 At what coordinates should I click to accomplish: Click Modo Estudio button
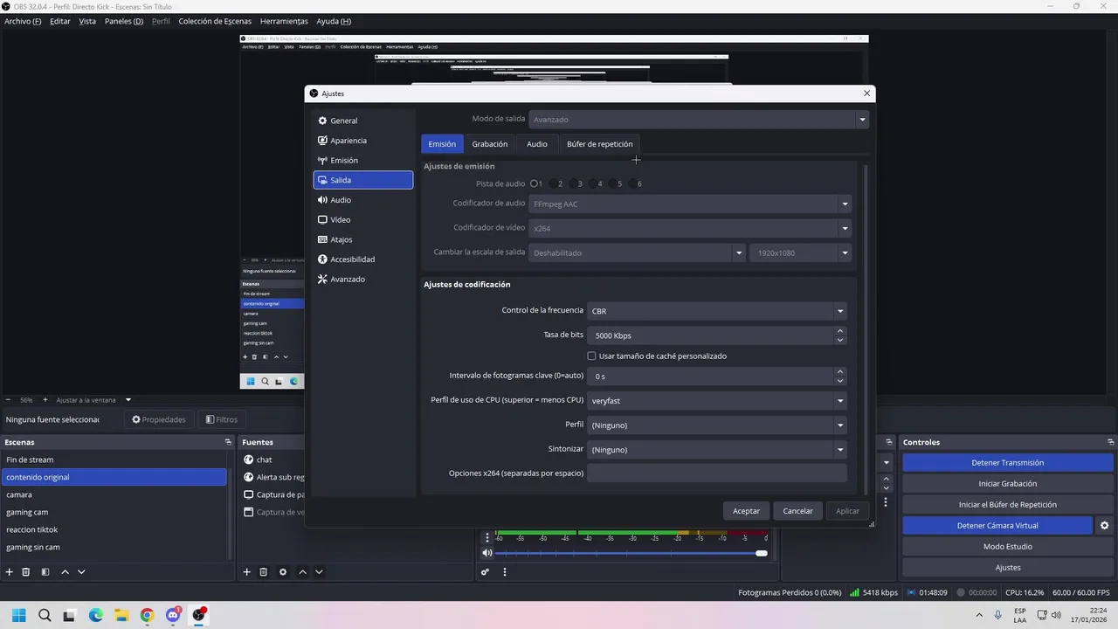[1007, 547]
